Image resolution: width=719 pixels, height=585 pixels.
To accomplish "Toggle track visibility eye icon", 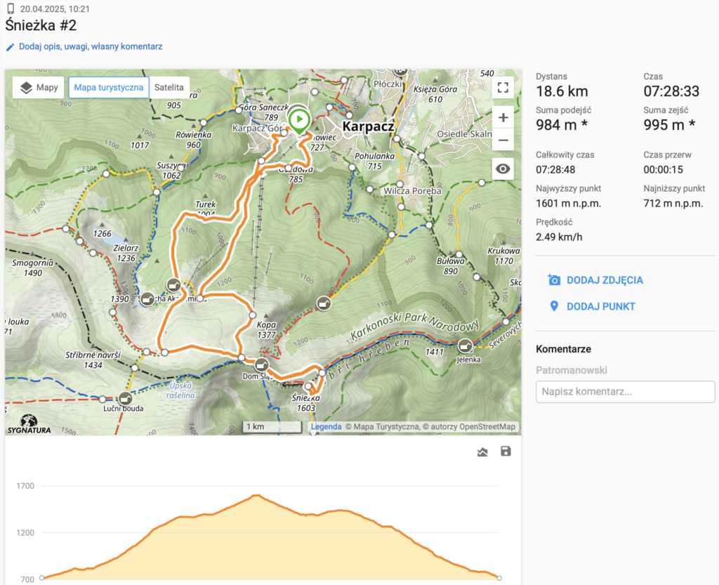I will 502,169.
